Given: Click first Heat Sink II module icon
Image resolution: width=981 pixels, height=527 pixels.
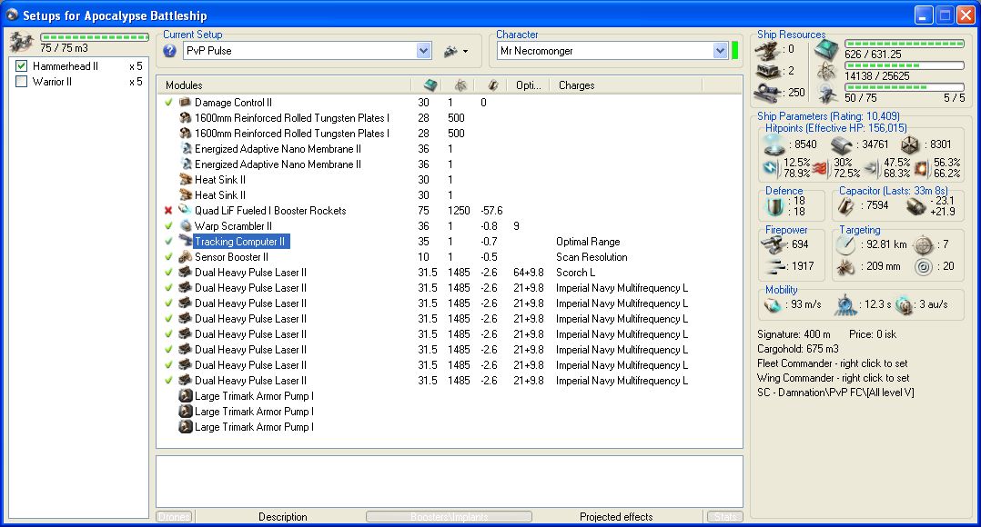Looking at the screenshot, I should coord(186,179).
